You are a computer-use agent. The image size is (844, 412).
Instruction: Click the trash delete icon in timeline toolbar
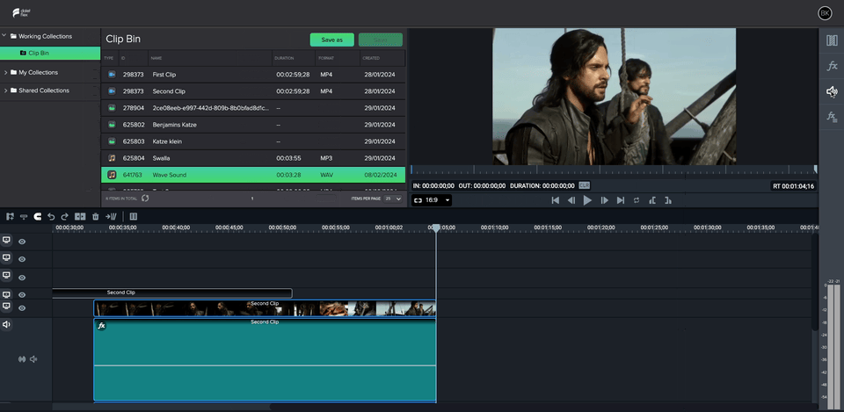pyautogui.click(x=95, y=216)
